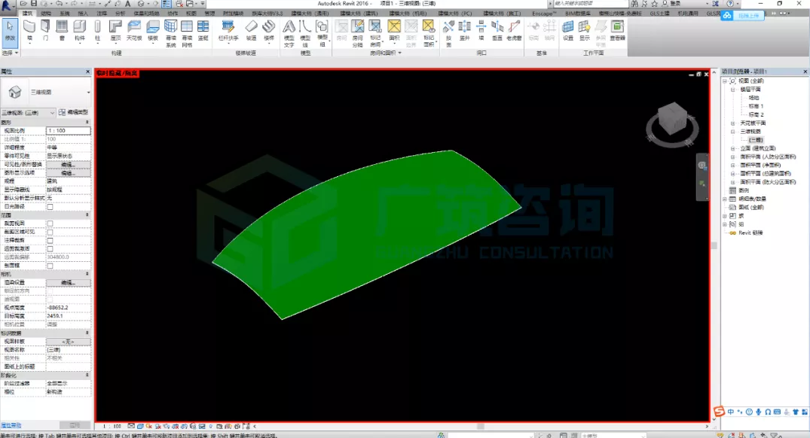
Task: Select the Component (构件) tool
Action: tap(80, 30)
